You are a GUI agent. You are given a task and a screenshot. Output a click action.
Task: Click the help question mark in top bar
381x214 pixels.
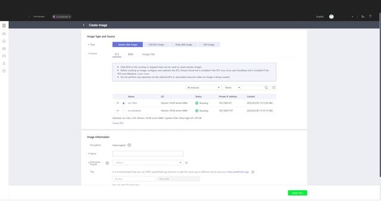(370, 17)
